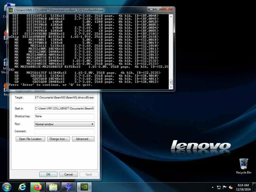Click the MX29F001T row in console
Image resolution: width=256 pixels, height=192 pixels.
coord(86,40)
